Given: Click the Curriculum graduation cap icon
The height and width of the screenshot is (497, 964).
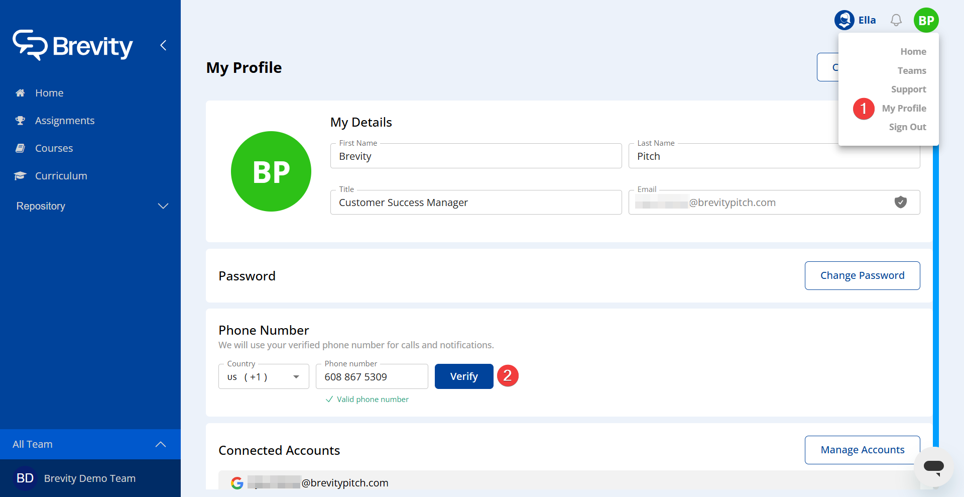Looking at the screenshot, I should 20,176.
